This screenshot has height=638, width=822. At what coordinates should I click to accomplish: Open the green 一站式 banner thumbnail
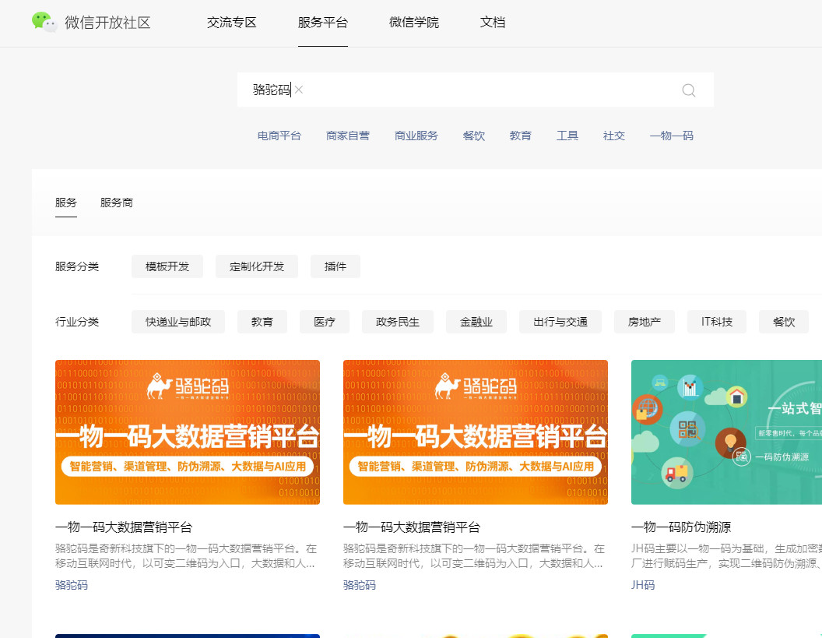(x=726, y=432)
